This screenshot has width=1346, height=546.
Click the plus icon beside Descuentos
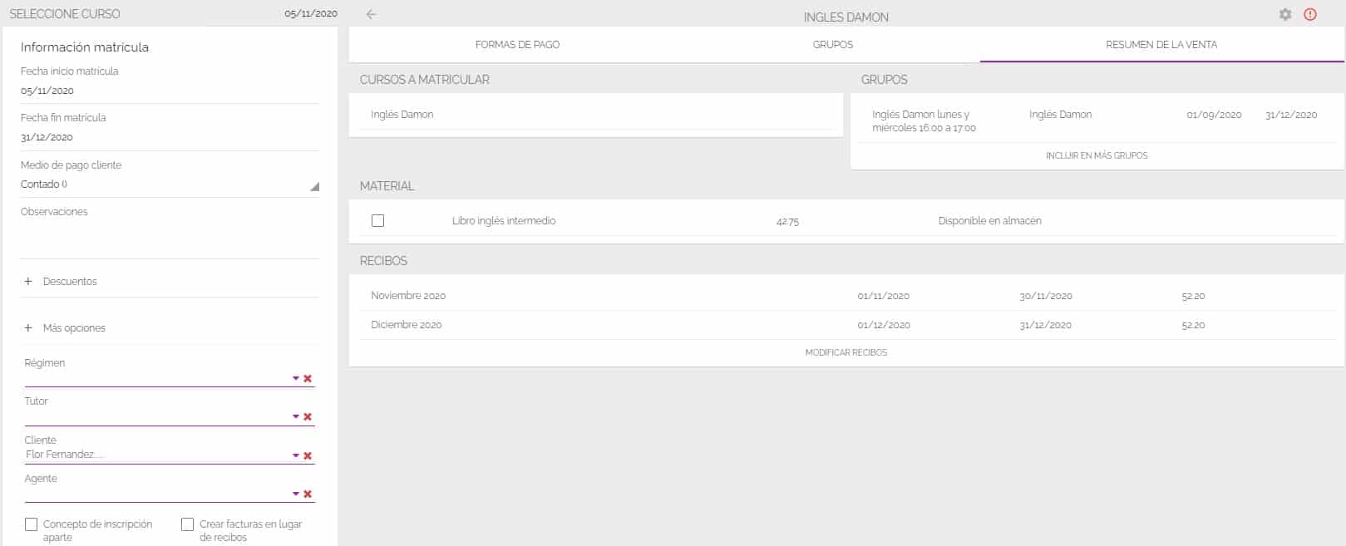[x=28, y=282]
